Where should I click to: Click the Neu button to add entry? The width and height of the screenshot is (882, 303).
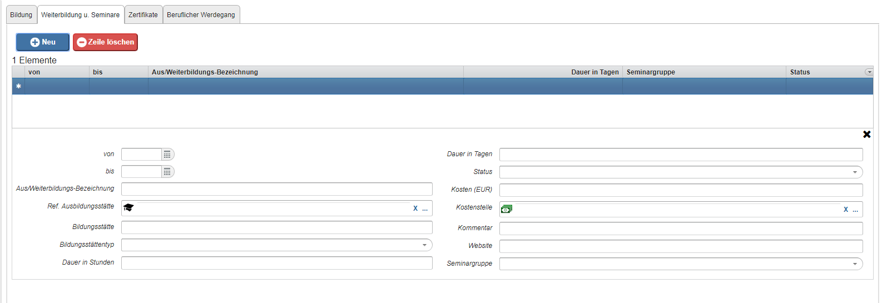43,42
